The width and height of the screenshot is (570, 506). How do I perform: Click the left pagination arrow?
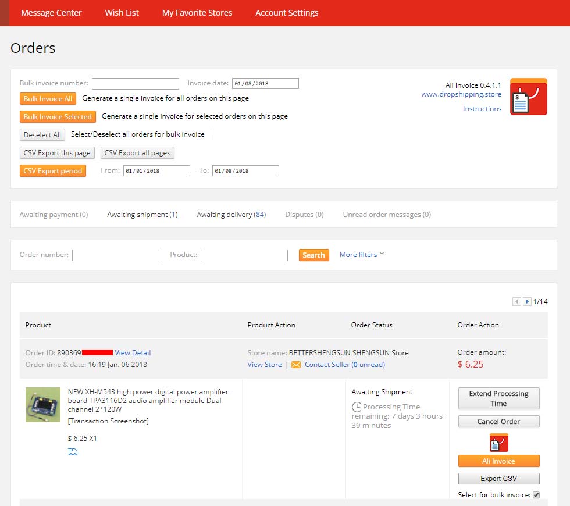[x=516, y=301]
